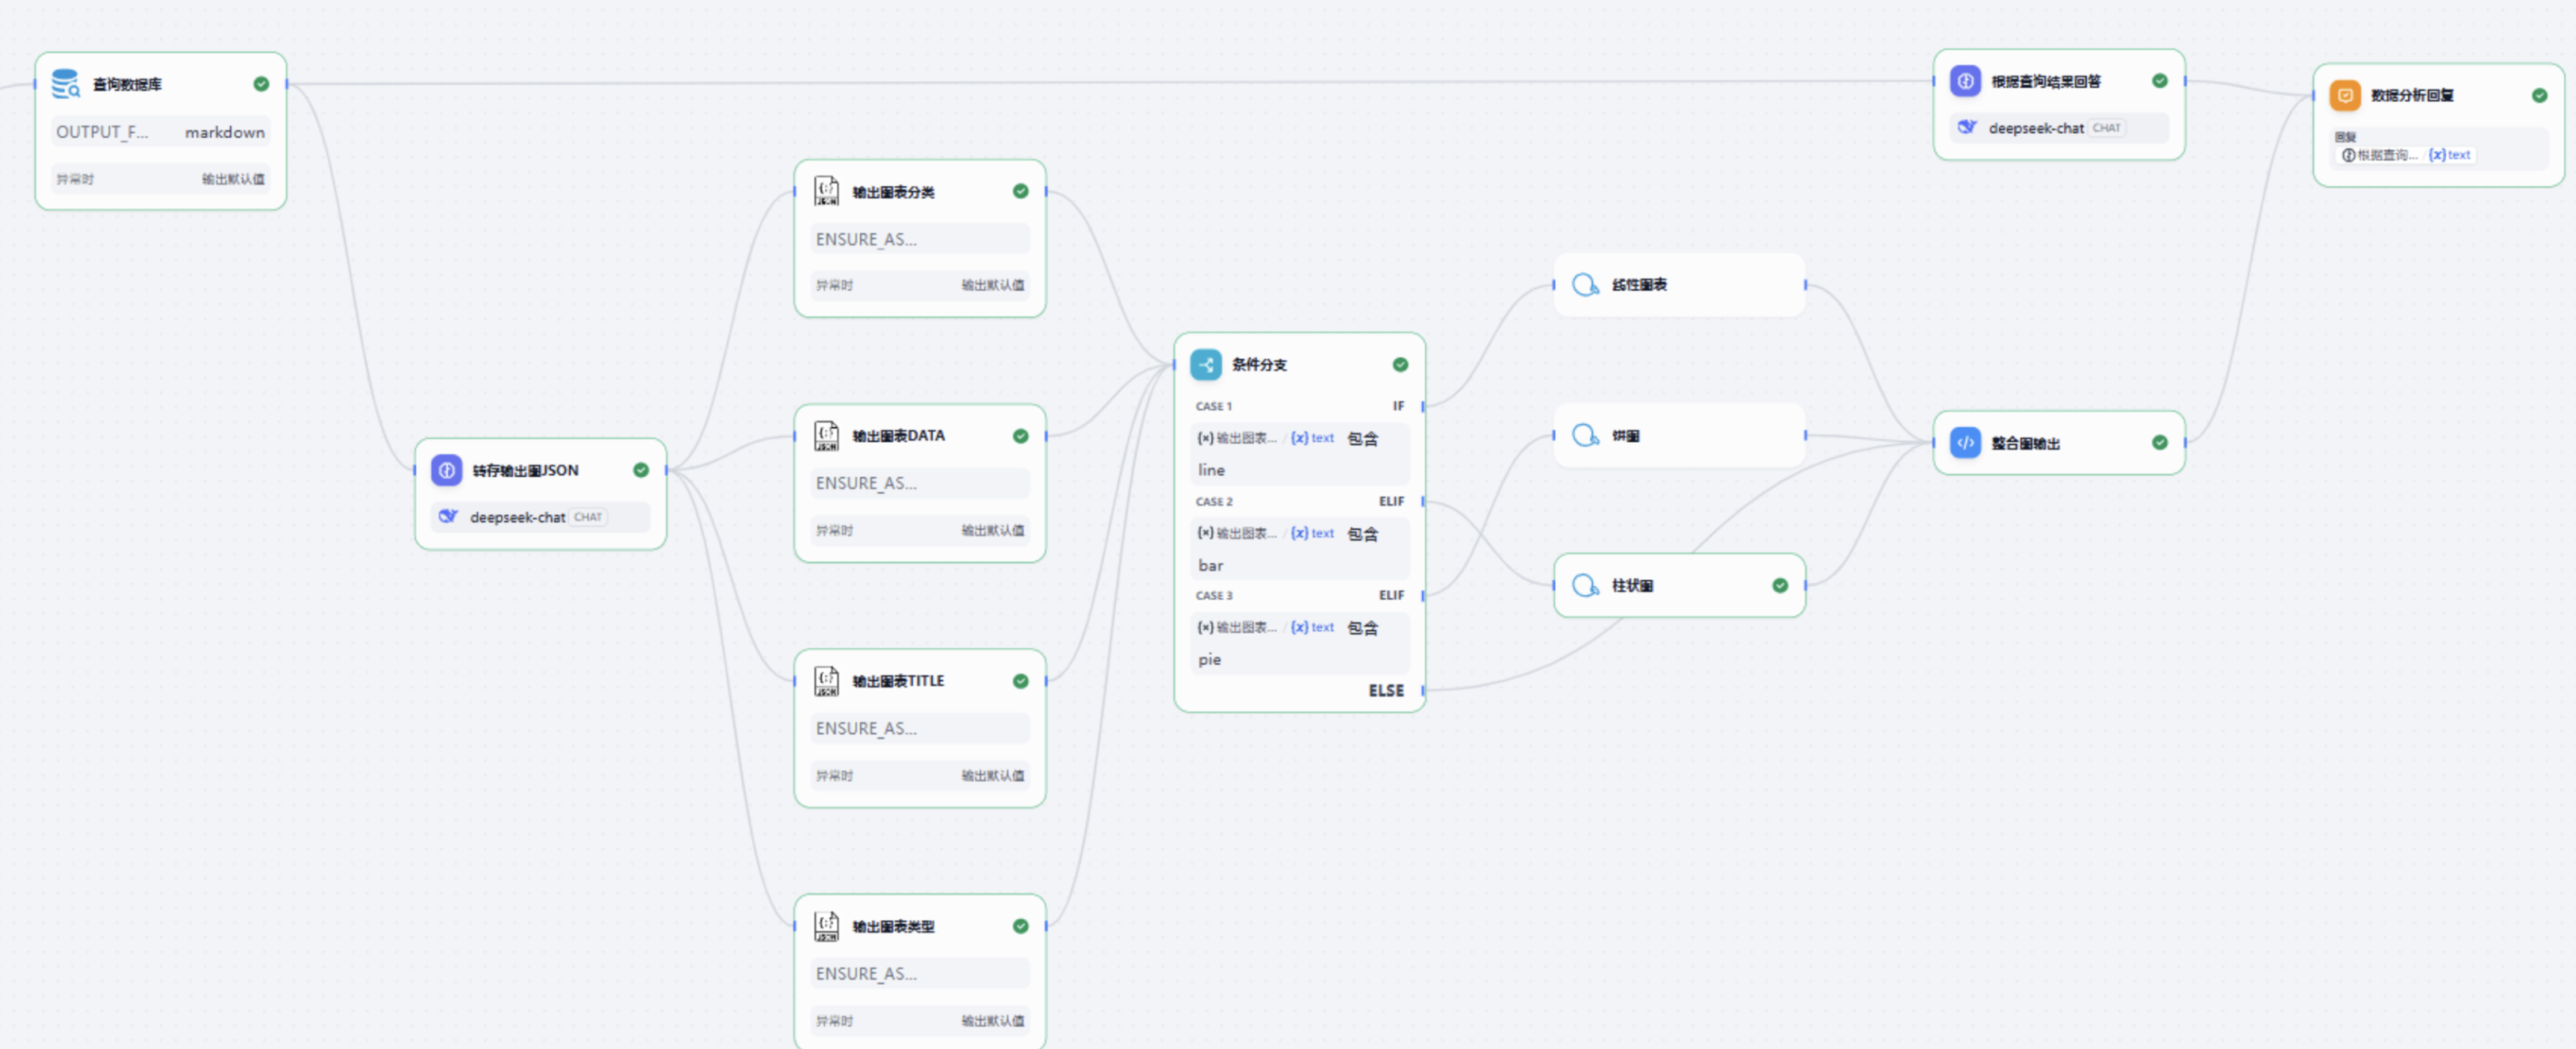Click the code icon on 整合图输出 node
The width and height of the screenshot is (2576, 1049).
pos(1966,443)
